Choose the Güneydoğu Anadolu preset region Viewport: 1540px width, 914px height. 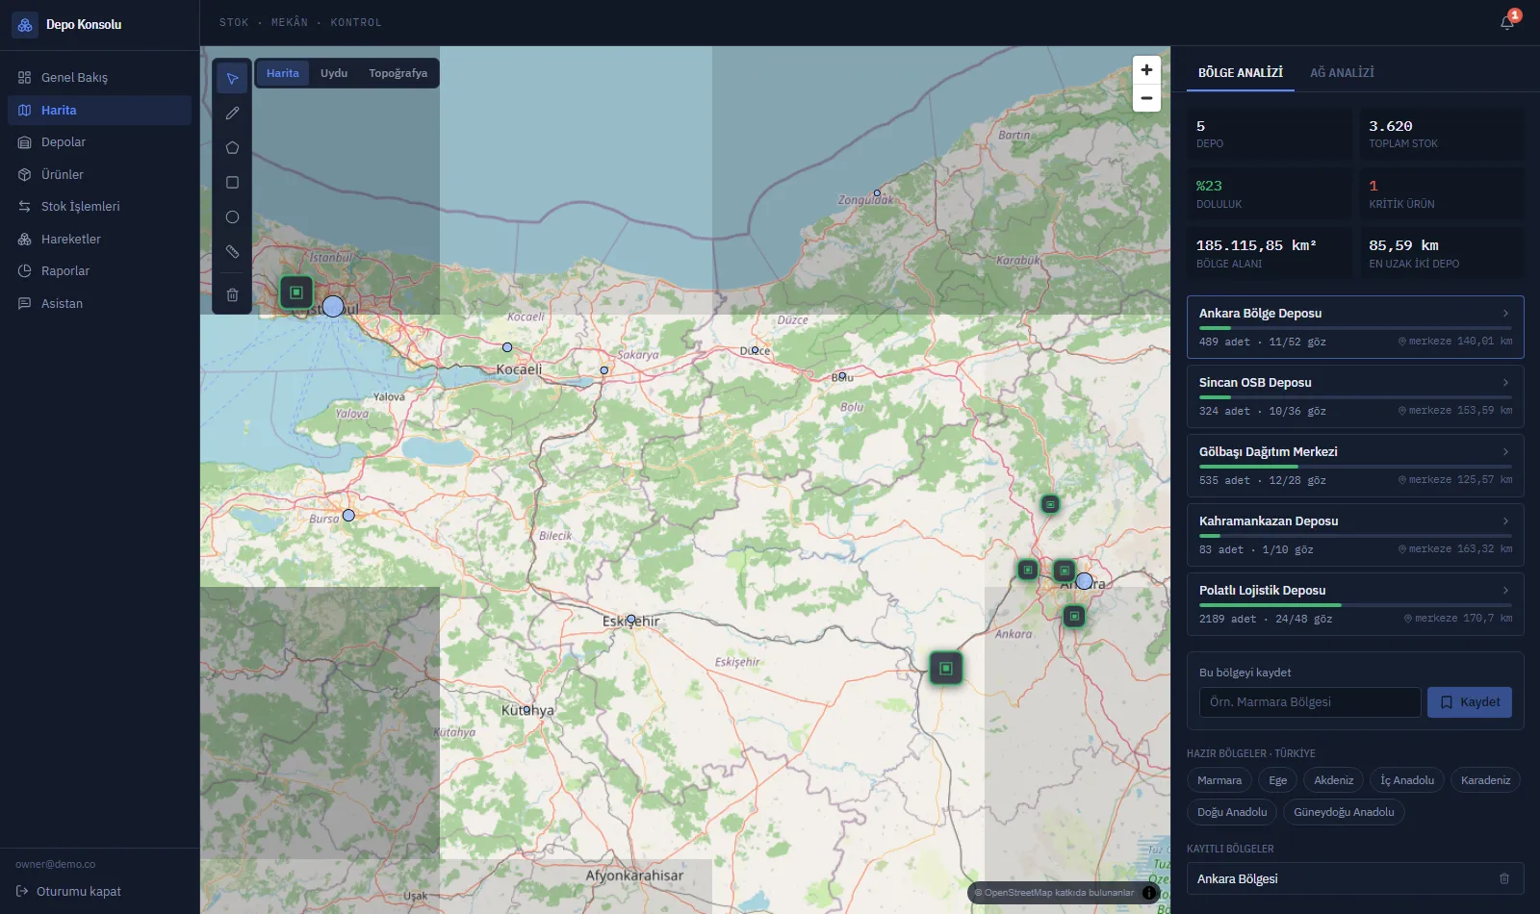click(1344, 812)
